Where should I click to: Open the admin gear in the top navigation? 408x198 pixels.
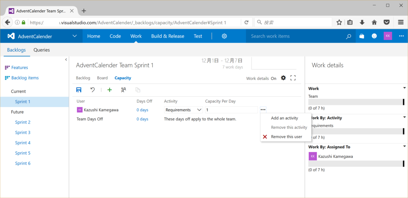click(x=224, y=36)
